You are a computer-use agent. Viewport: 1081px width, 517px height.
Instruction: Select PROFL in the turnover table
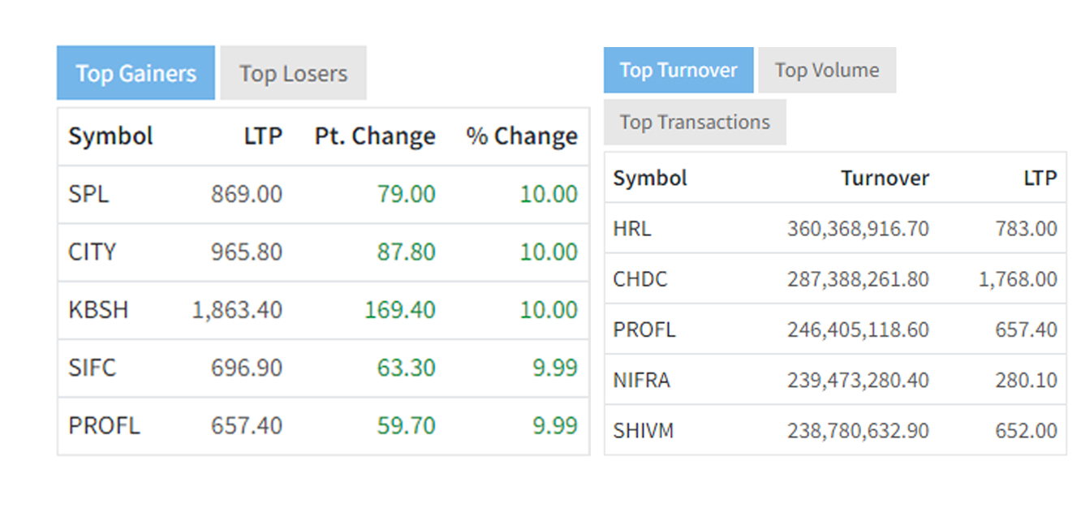644,330
